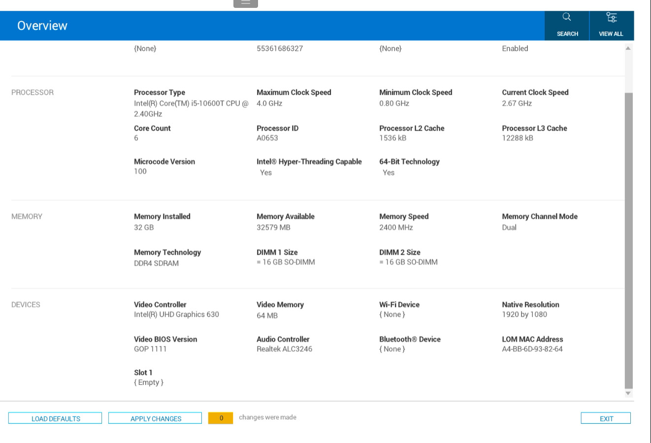Click the Video BIOS Version value GOP 1111
Image resolution: width=651 pixels, height=443 pixels.
pos(150,349)
